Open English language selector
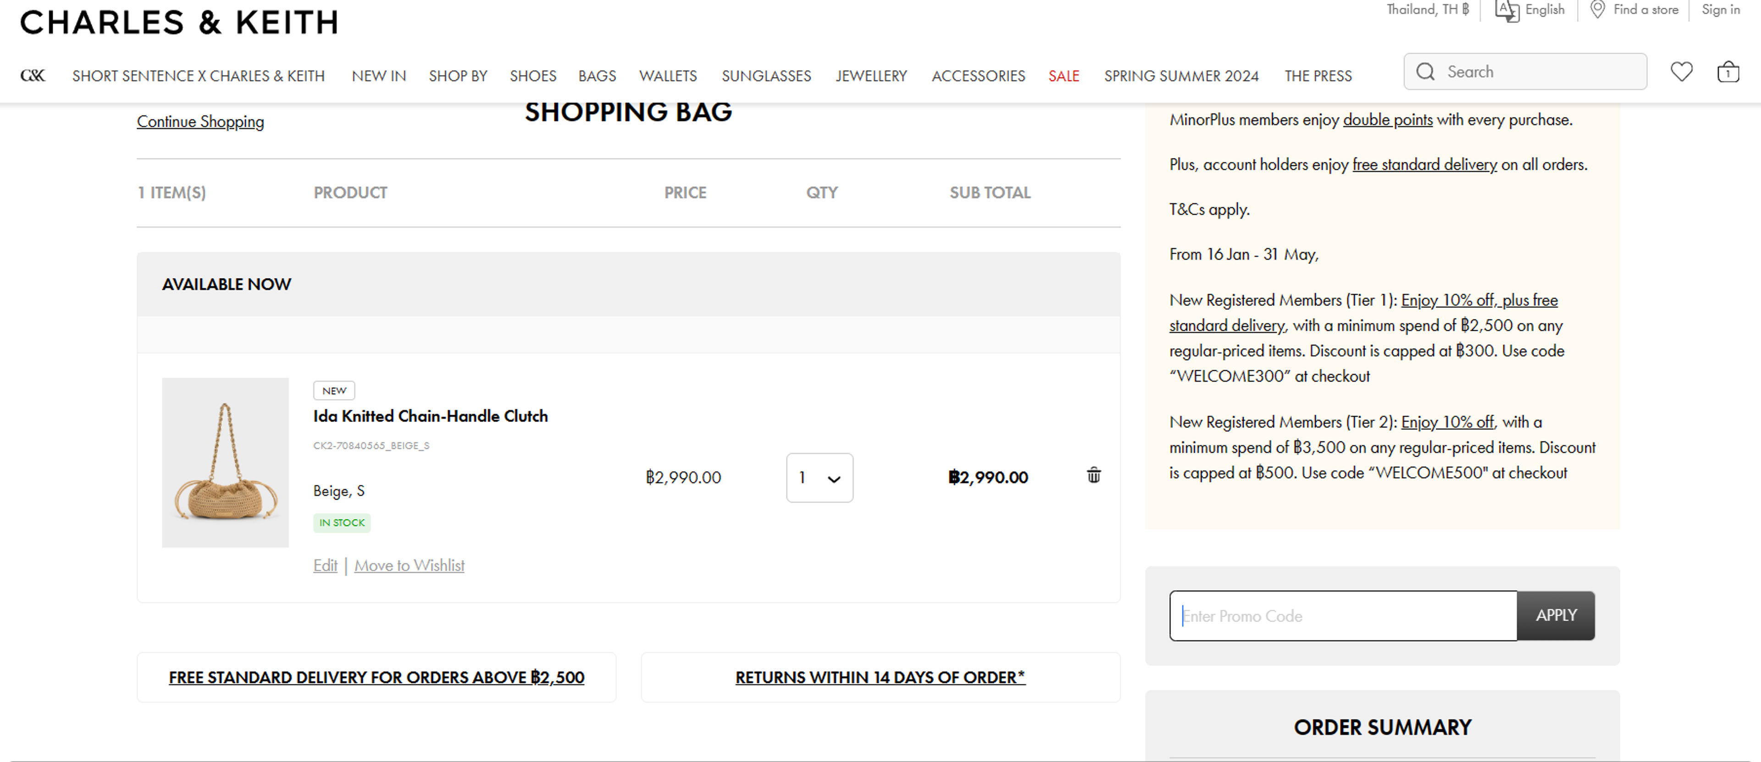1761x762 pixels. pyautogui.click(x=1544, y=10)
